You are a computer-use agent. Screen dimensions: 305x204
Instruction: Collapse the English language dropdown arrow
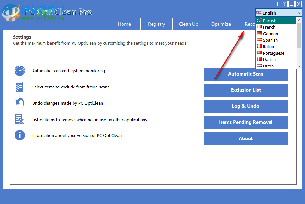tap(299, 13)
